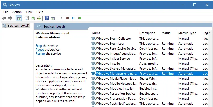
Task: Open the View menu
Action: tap(29, 12)
